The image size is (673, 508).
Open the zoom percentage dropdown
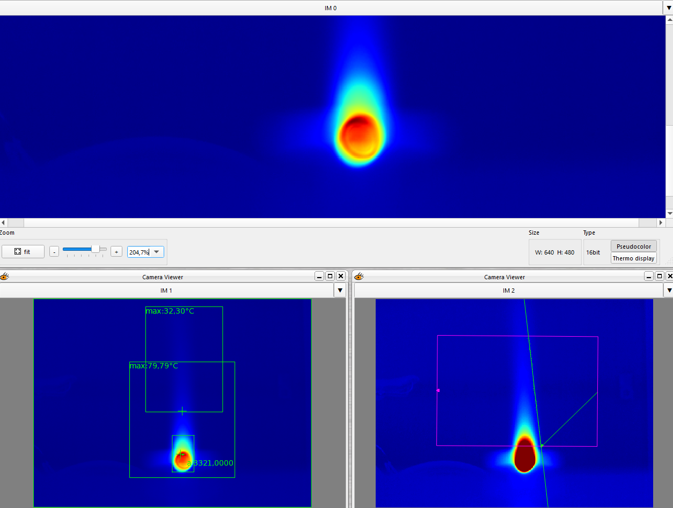point(156,251)
